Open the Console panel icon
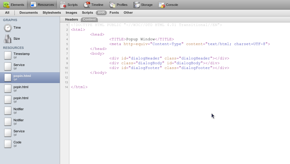290x164 pixels. pos(162,5)
